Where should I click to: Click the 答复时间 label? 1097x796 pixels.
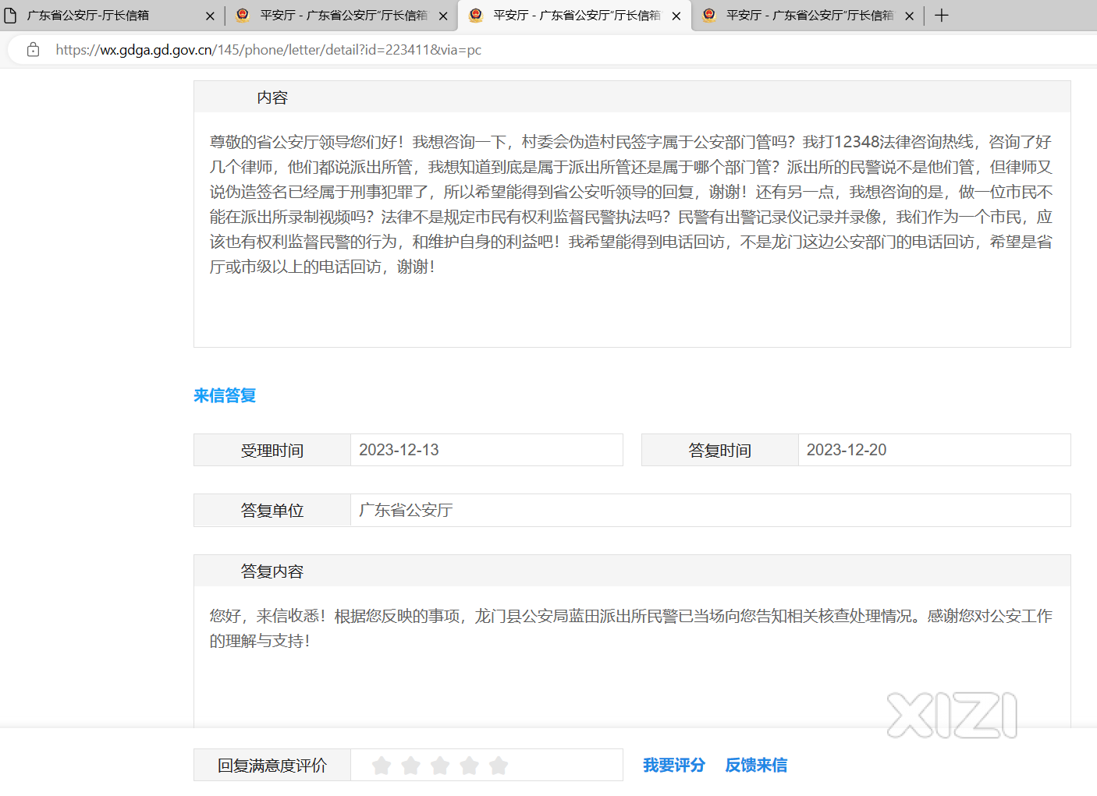(x=720, y=451)
